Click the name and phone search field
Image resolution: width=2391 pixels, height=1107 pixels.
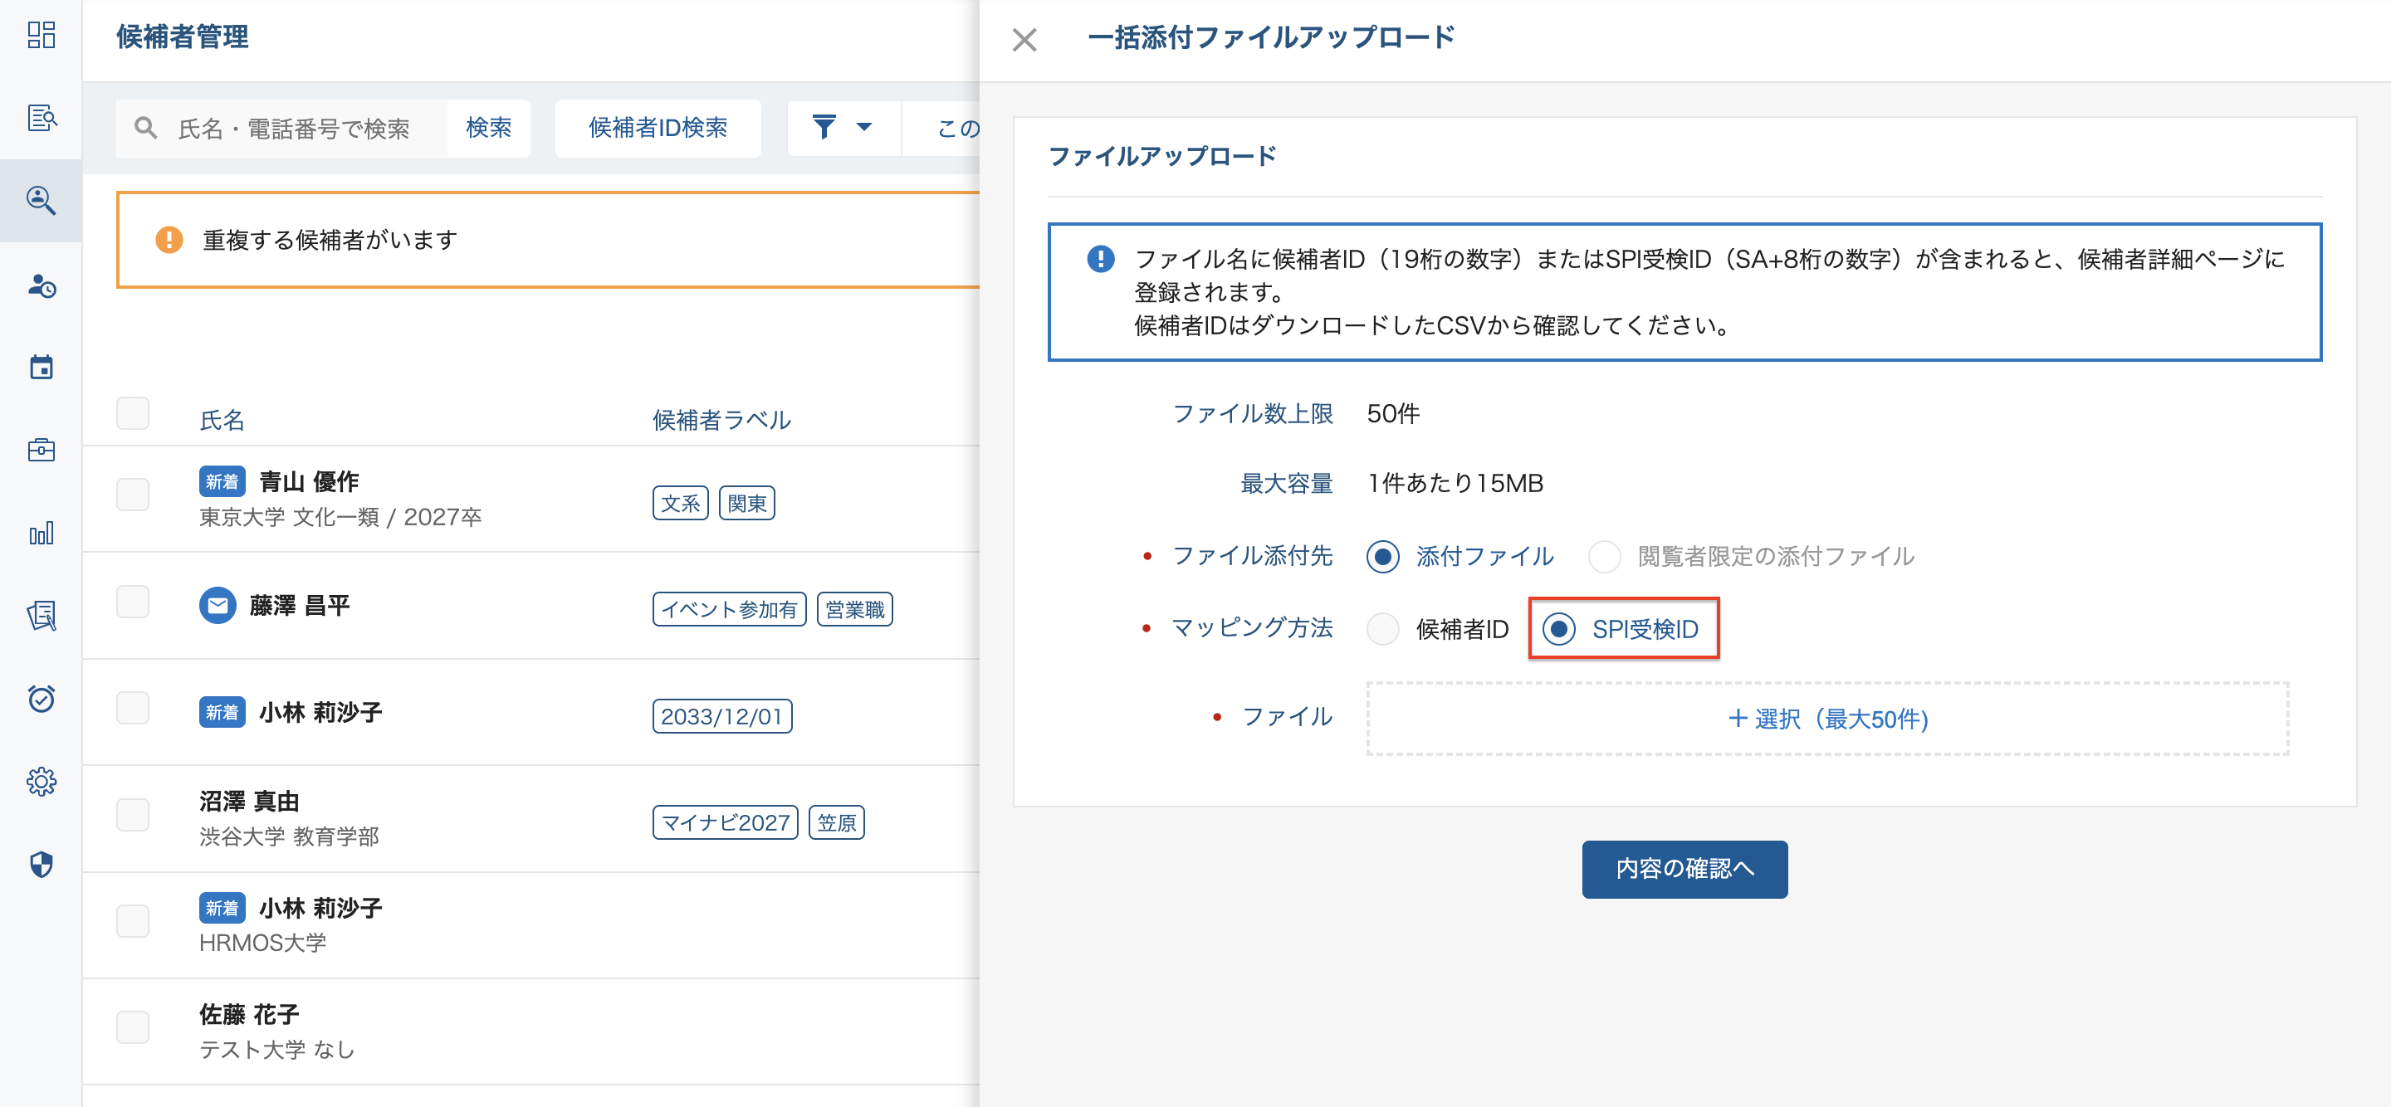[x=292, y=128]
